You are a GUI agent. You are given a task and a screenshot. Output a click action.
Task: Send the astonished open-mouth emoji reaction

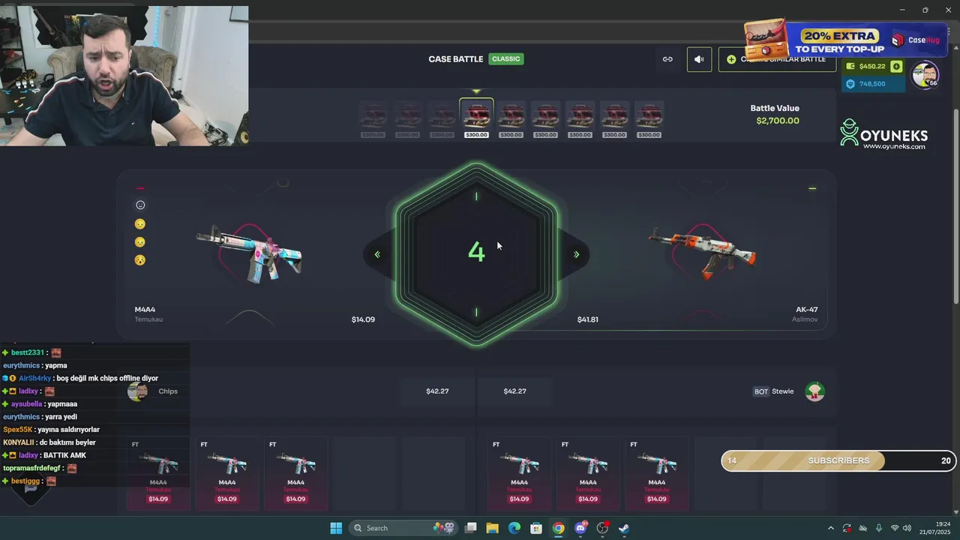140,260
